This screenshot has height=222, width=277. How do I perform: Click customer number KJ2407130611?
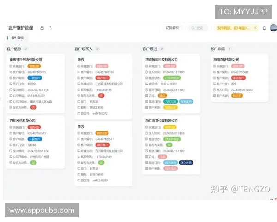pos(240,72)
